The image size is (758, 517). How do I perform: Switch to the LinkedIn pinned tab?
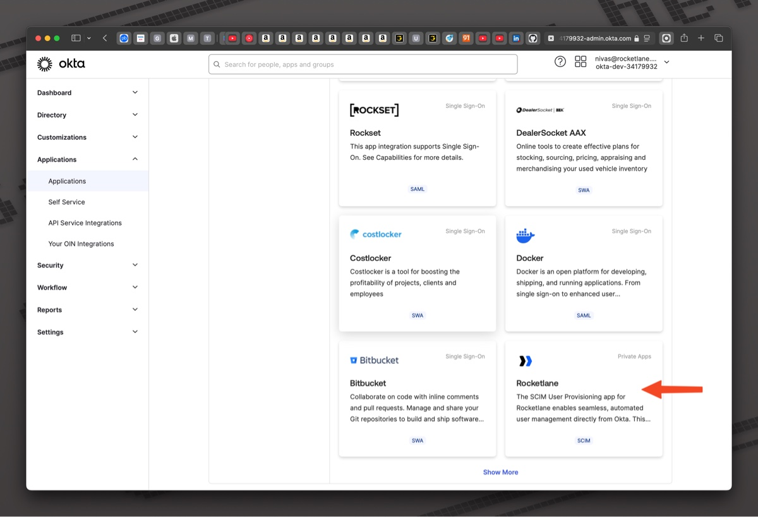516,39
